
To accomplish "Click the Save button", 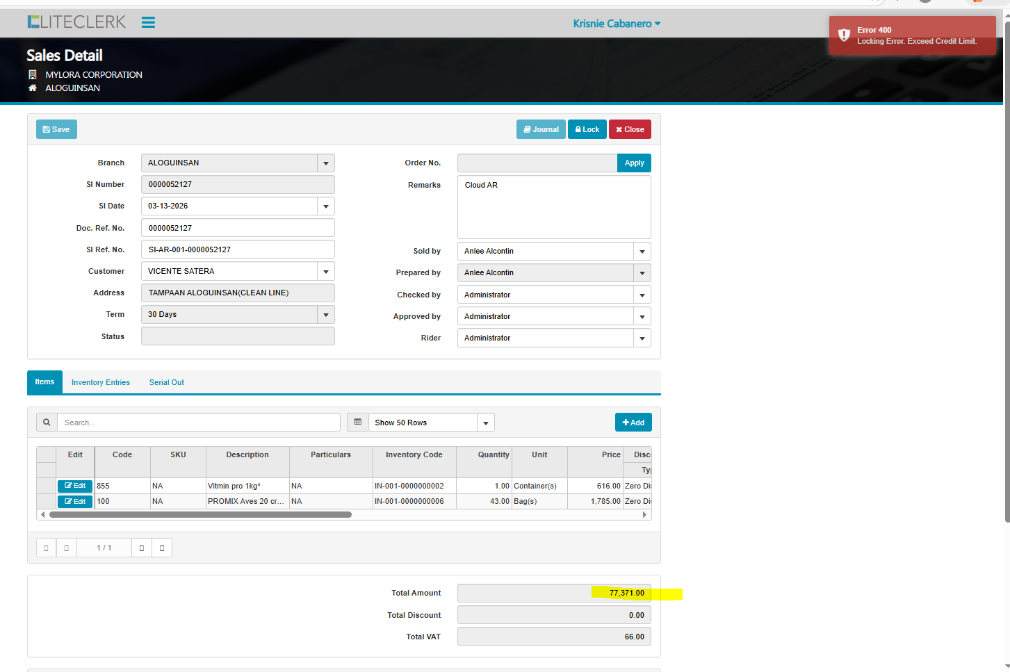I will pos(56,129).
